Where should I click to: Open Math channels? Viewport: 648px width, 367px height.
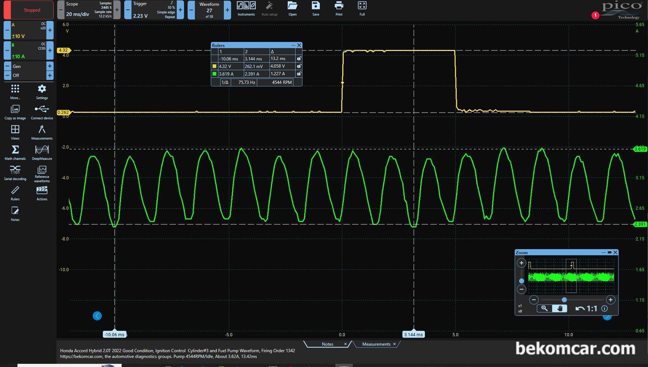click(15, 152)
